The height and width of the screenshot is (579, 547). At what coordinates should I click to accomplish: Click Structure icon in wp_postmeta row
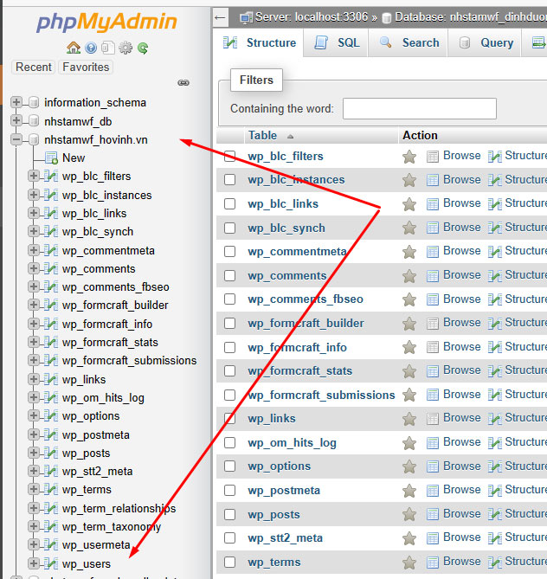(494, 491)
